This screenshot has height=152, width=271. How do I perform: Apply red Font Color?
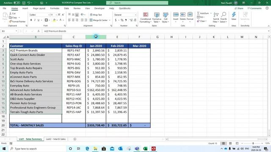61,20
